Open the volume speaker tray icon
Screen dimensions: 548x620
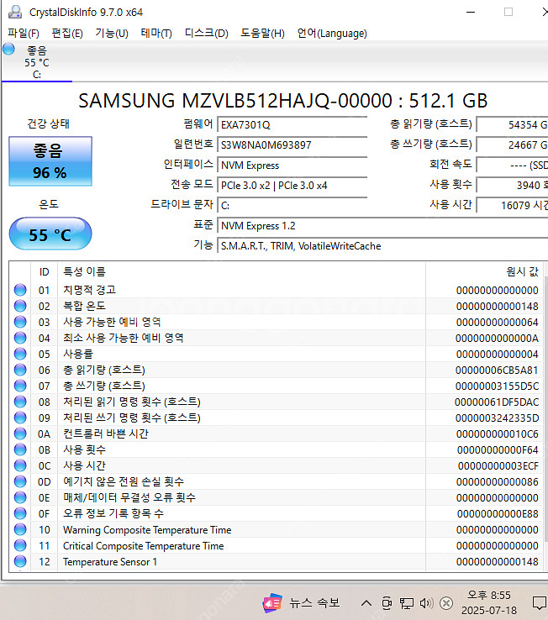click(x=426, y=603)
